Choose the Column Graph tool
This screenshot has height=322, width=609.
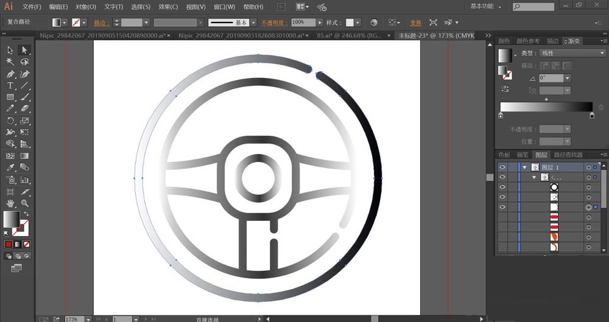coord(24,180)
